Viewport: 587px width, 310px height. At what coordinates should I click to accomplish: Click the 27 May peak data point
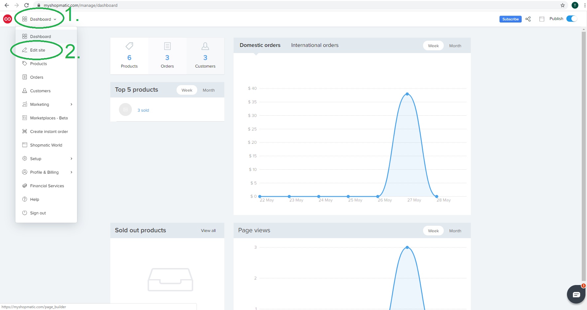click(407, 94)
